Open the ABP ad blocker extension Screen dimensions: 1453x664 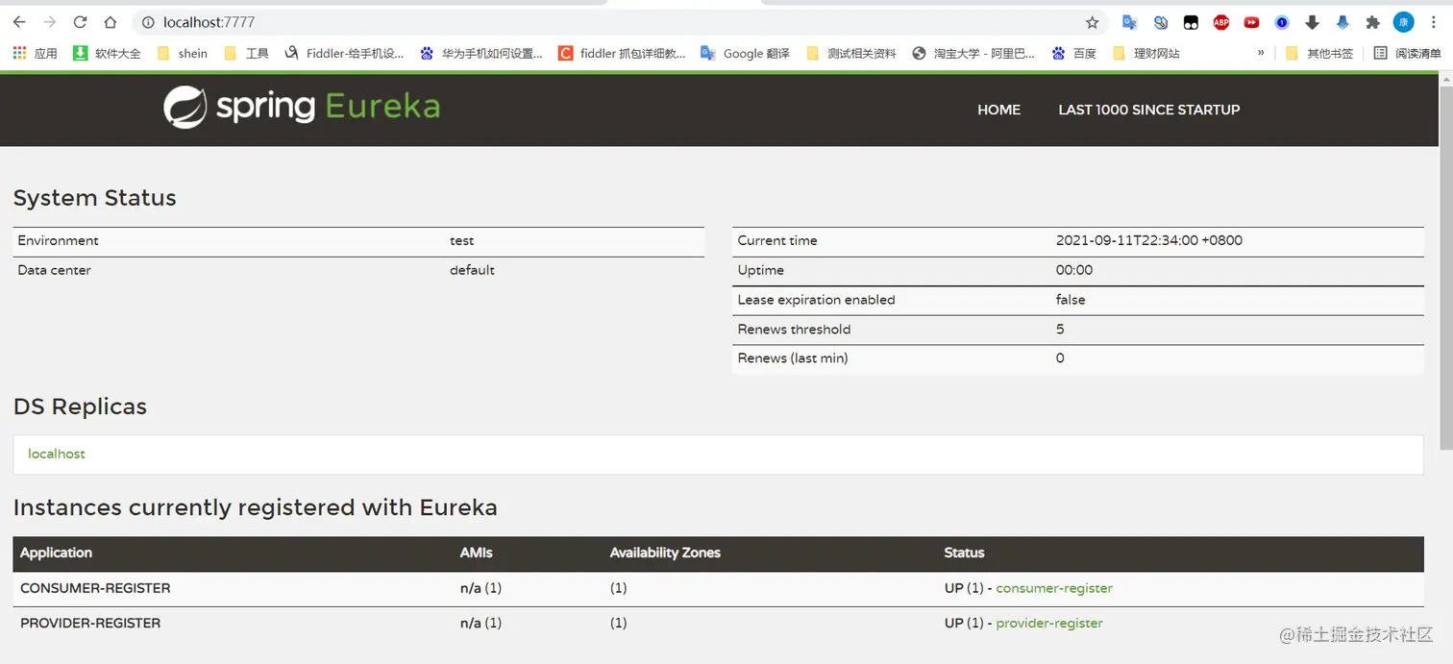(x=1221, y=22)
